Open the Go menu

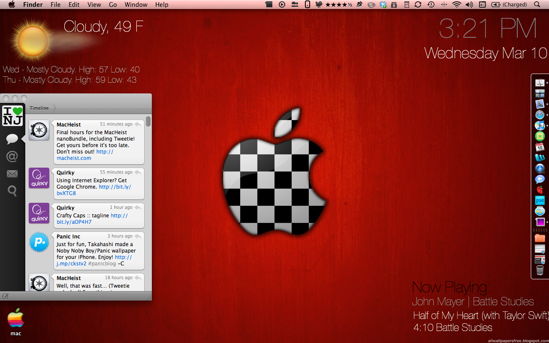[x=113, y=5]
